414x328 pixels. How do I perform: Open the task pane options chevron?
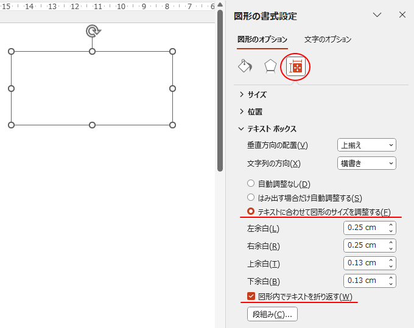pyautogui.click(x=377, y=15)
